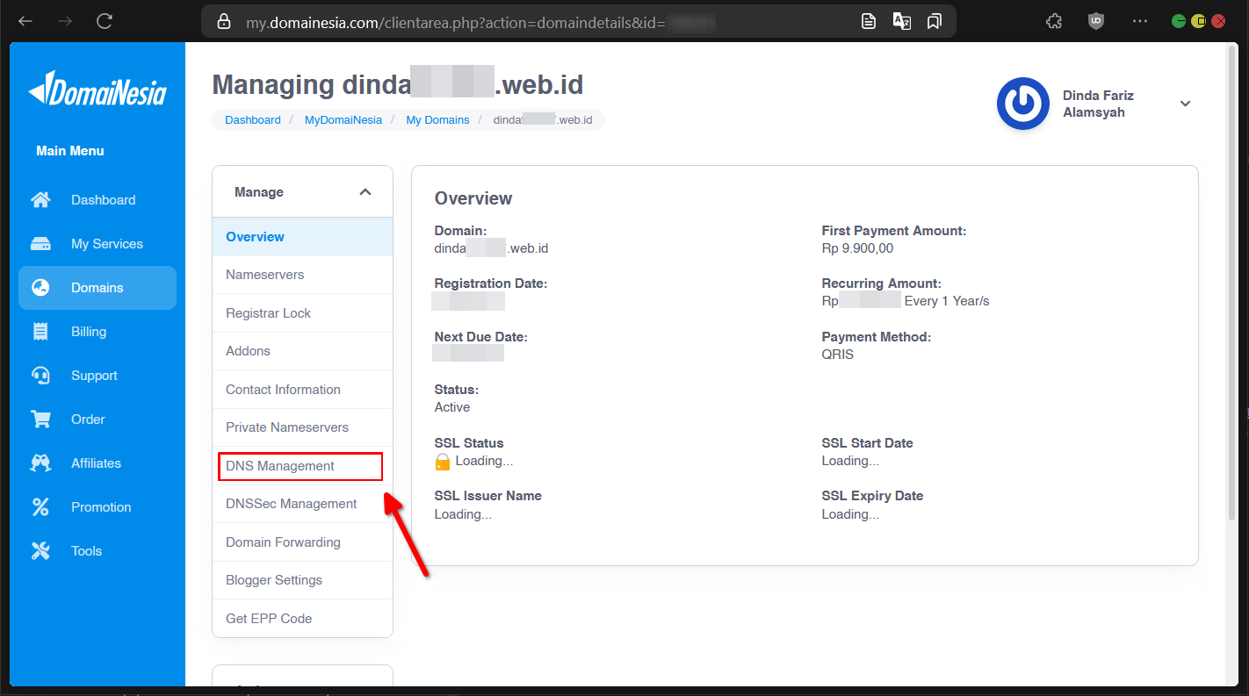1249x696 pixels.
Task: Click the browser reload icon
Action: (105, 21)
